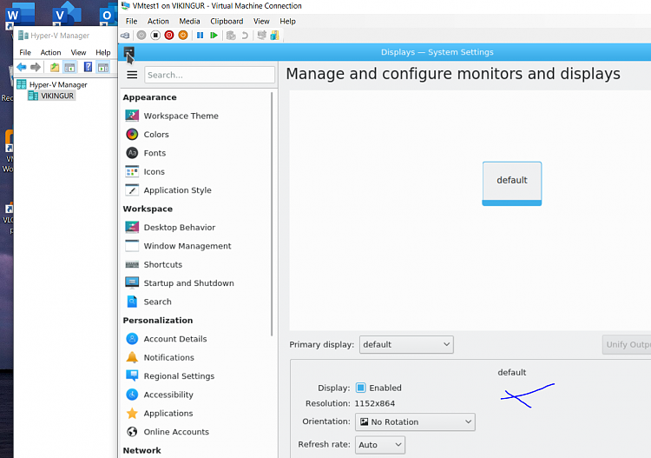The width and height of the screenshot is (651, 458).
Task: Open Help menu in Hyper-V Manager
Action: point(103,52)
